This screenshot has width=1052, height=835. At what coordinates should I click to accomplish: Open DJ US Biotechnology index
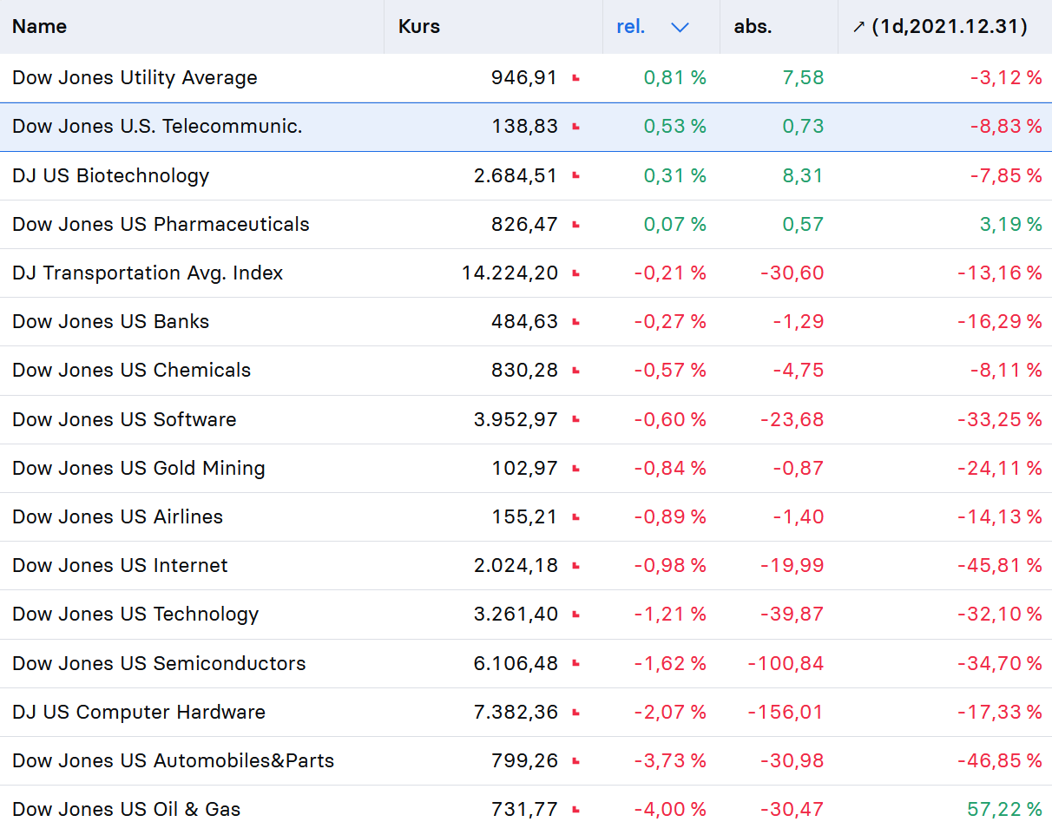coord(111,175)
